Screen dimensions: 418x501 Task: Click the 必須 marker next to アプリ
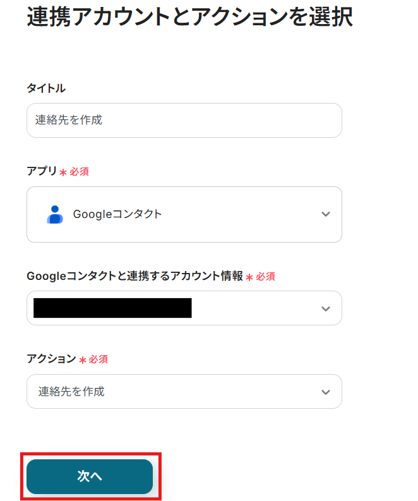coord(80,172)
